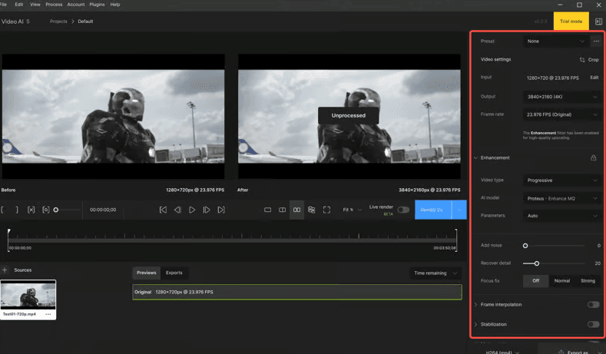606x354 pixels.
Task: Set Focus fix to Off
Action: click(535, 281)
